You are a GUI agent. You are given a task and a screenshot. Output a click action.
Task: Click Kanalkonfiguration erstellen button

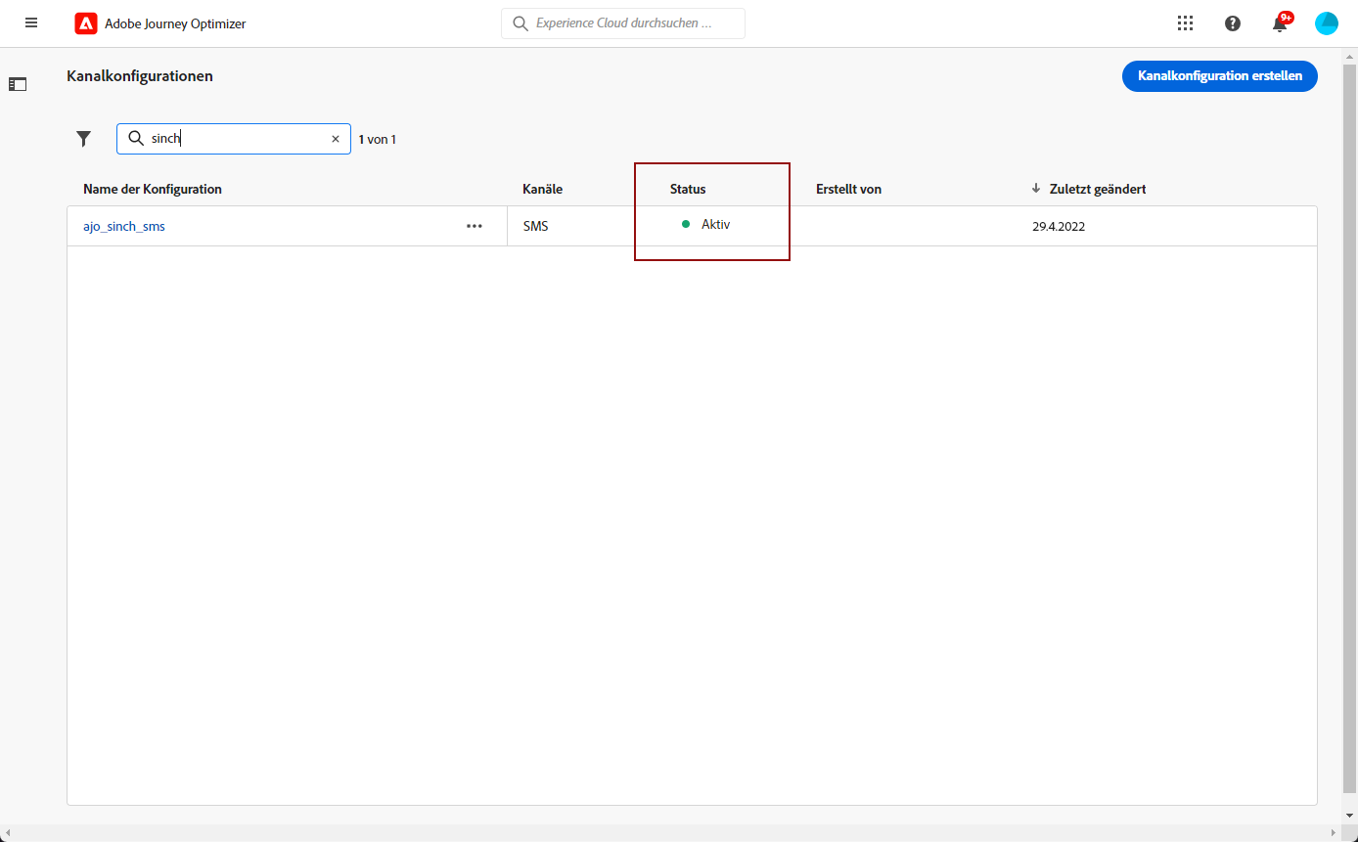1220,75
